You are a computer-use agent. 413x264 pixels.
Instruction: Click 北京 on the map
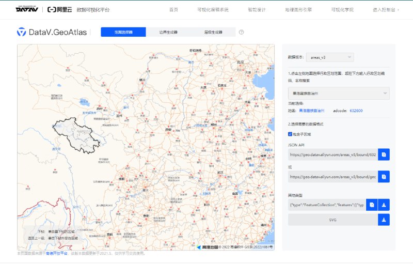pyautogui.click(x=240, y=63)
